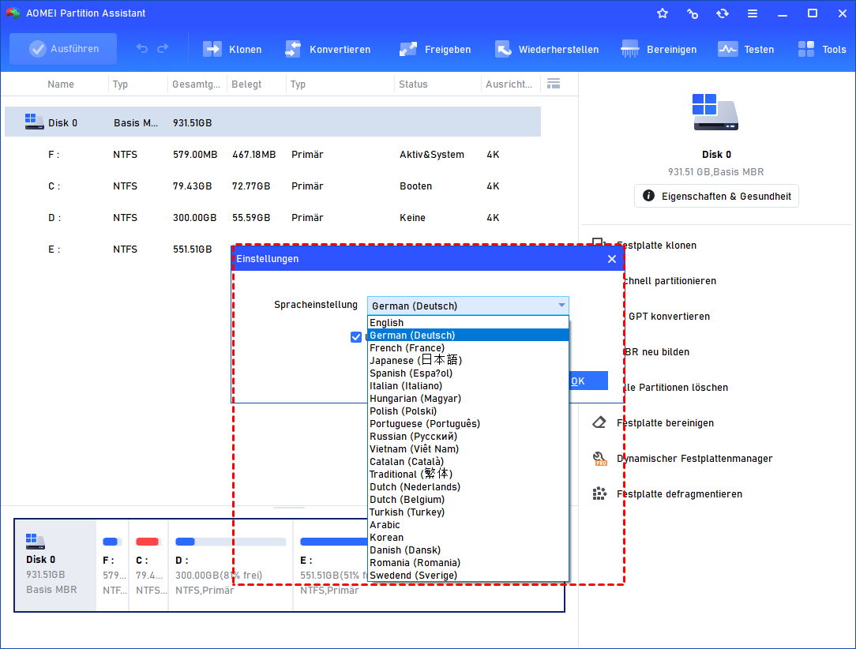Confirm settings with OK button
856x649 pixels.
[x=588, y=381]
